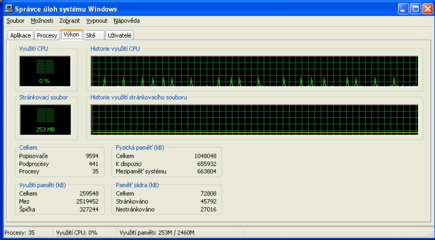The image size is (435, 240).
Task: Click the Nestránkováno value 27016
Action: pyautogui.click(x=209, y=210)
